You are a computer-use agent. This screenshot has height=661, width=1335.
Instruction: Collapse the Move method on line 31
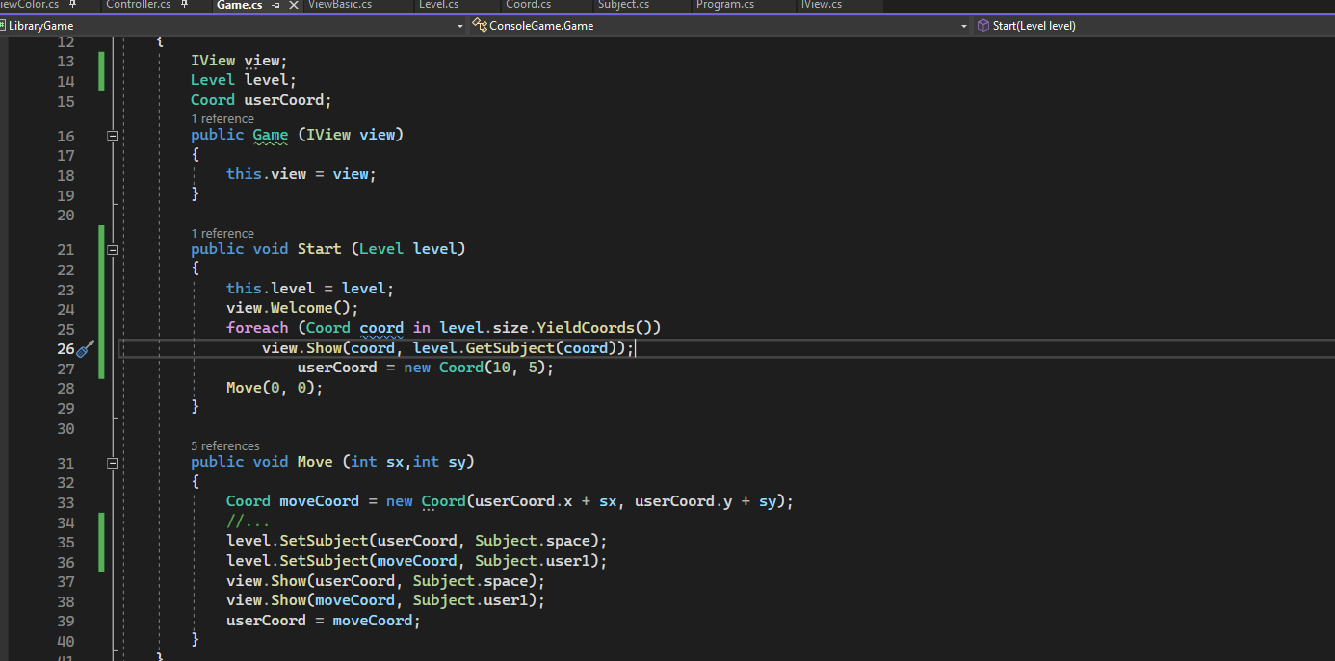tap(112, 463)
